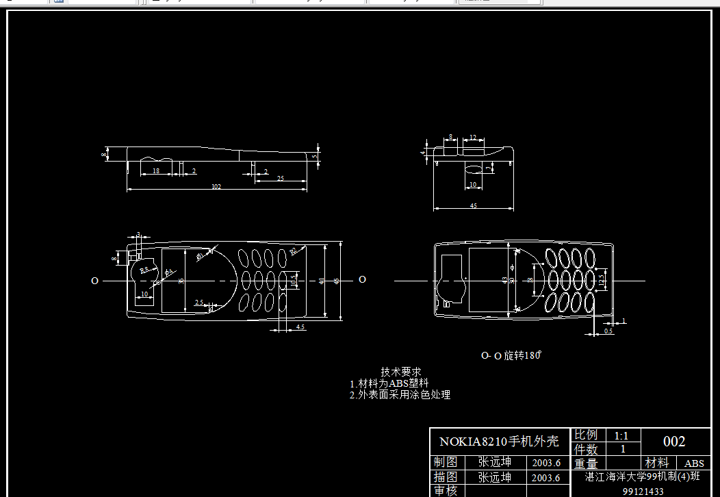Select the 技术要求 heading text
This screenshot has width=720, height=497.
click(401, 372)
